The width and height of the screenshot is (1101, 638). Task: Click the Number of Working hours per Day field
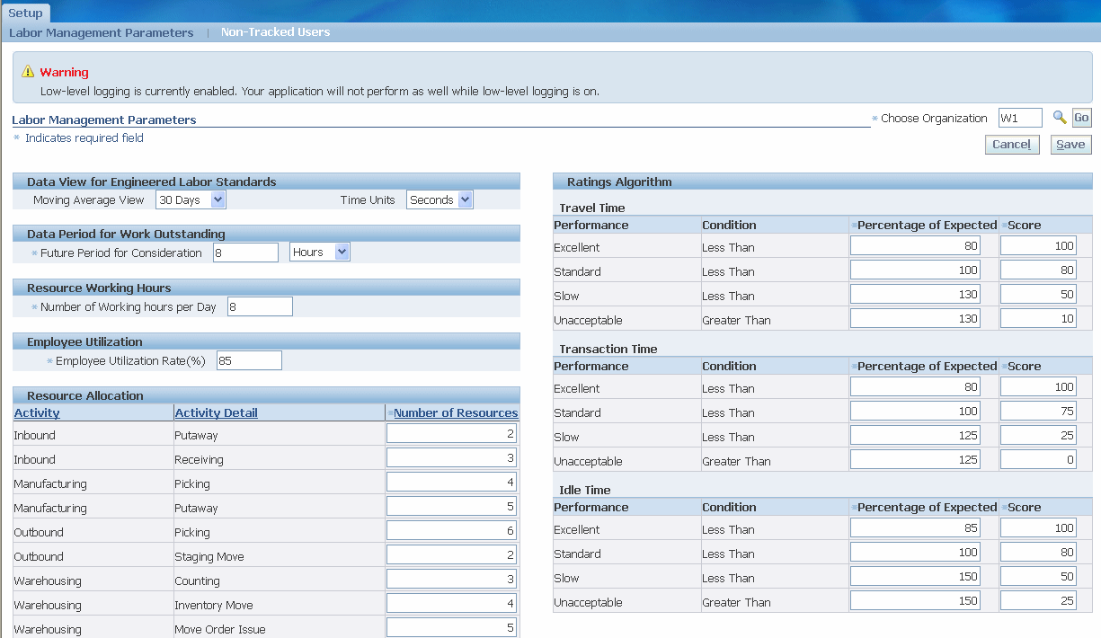(260, 306)
